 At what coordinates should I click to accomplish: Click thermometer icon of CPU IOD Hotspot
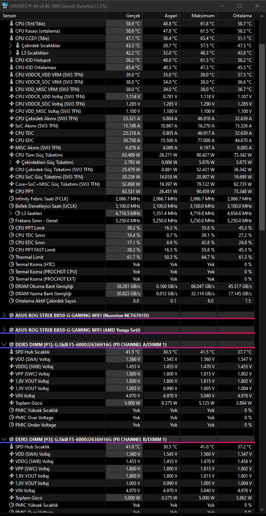(11, 60)
